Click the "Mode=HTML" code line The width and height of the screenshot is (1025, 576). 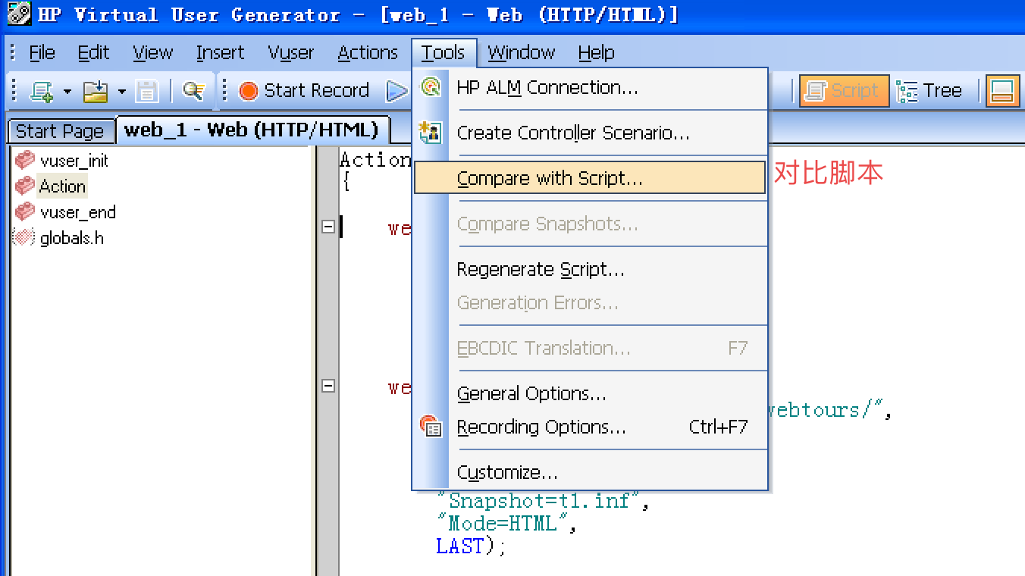(507, 523)
